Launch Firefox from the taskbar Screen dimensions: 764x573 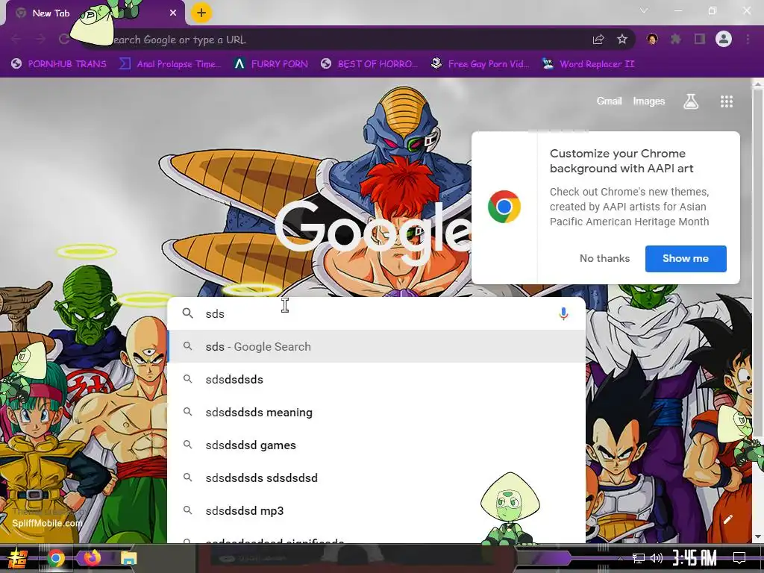[x=92, y=557]
